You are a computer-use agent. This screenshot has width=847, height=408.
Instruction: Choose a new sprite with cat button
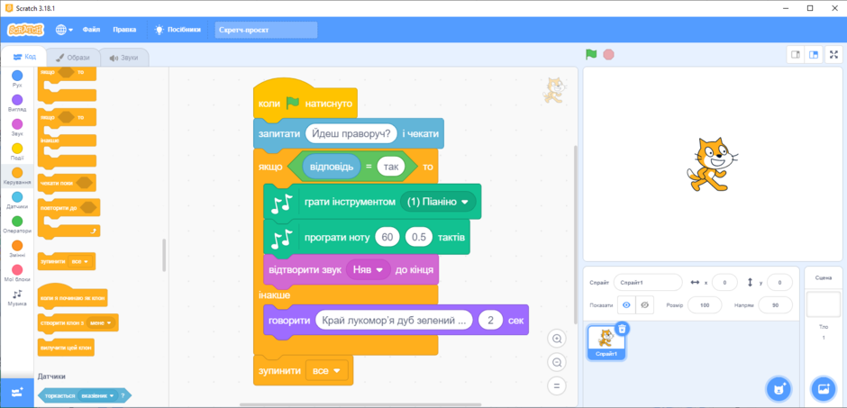779,388
